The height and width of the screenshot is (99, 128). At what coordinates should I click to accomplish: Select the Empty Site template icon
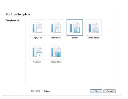[x=37, y=28]
